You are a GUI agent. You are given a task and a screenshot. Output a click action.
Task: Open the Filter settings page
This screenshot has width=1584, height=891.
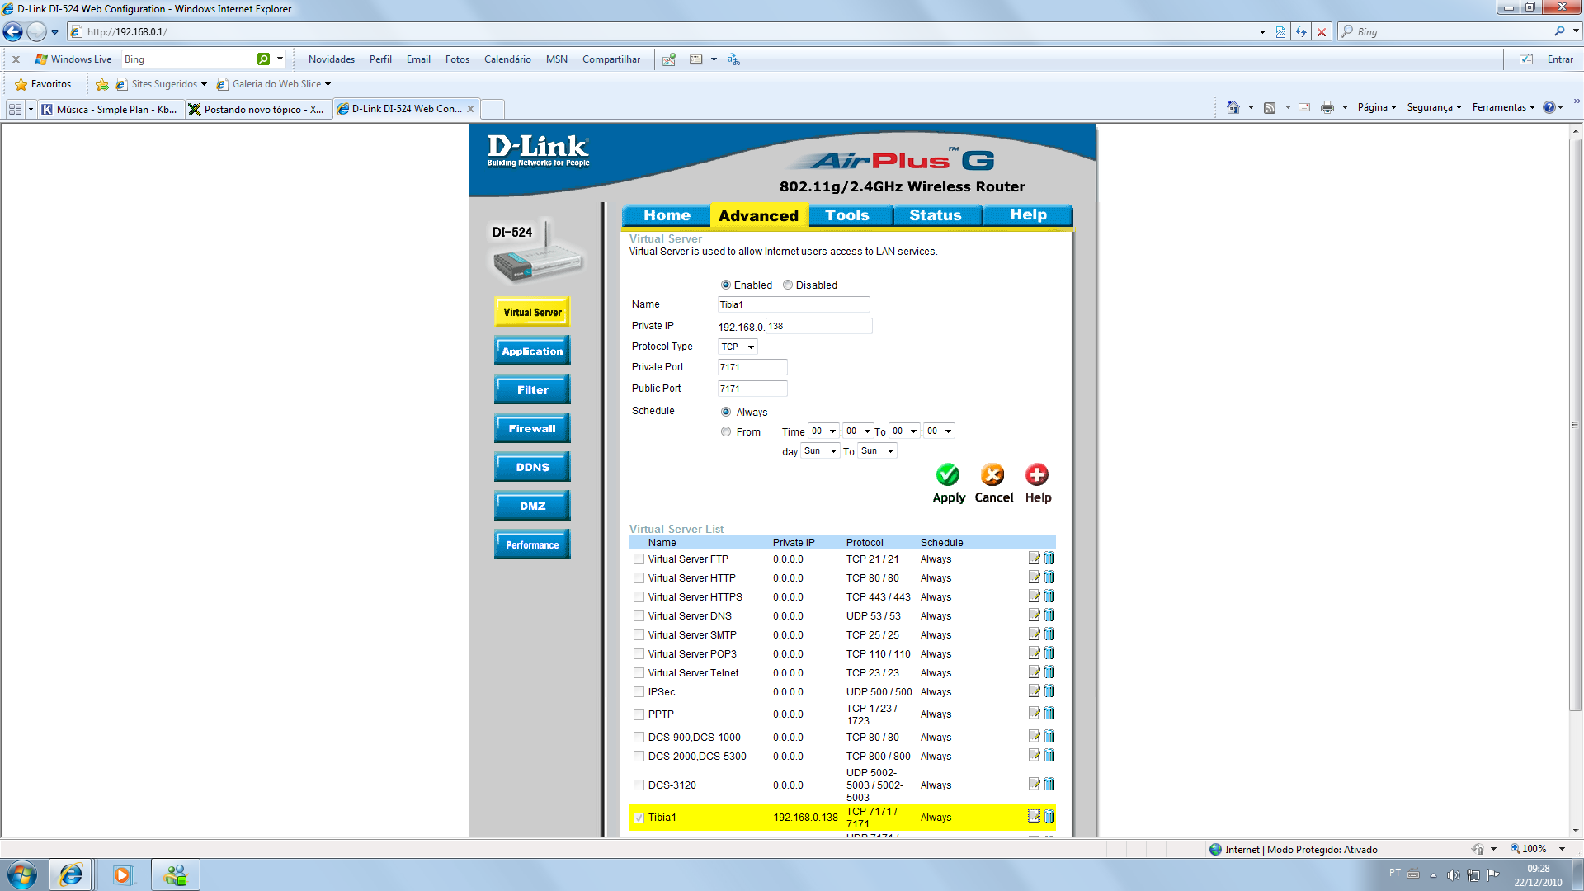[532, 389]
